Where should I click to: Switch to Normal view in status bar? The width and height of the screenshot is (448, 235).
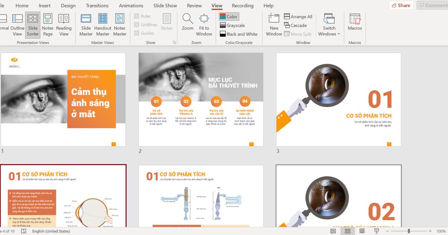pos(333,231)
